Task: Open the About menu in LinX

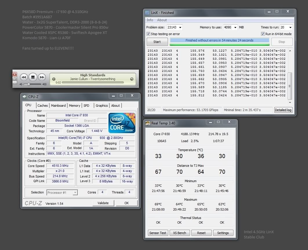Action: [x=162, y=20]
